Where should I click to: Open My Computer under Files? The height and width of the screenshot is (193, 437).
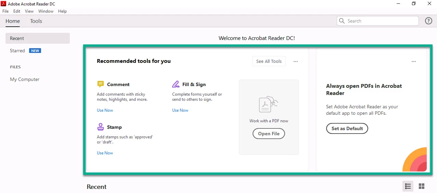(x=25, y=79)
